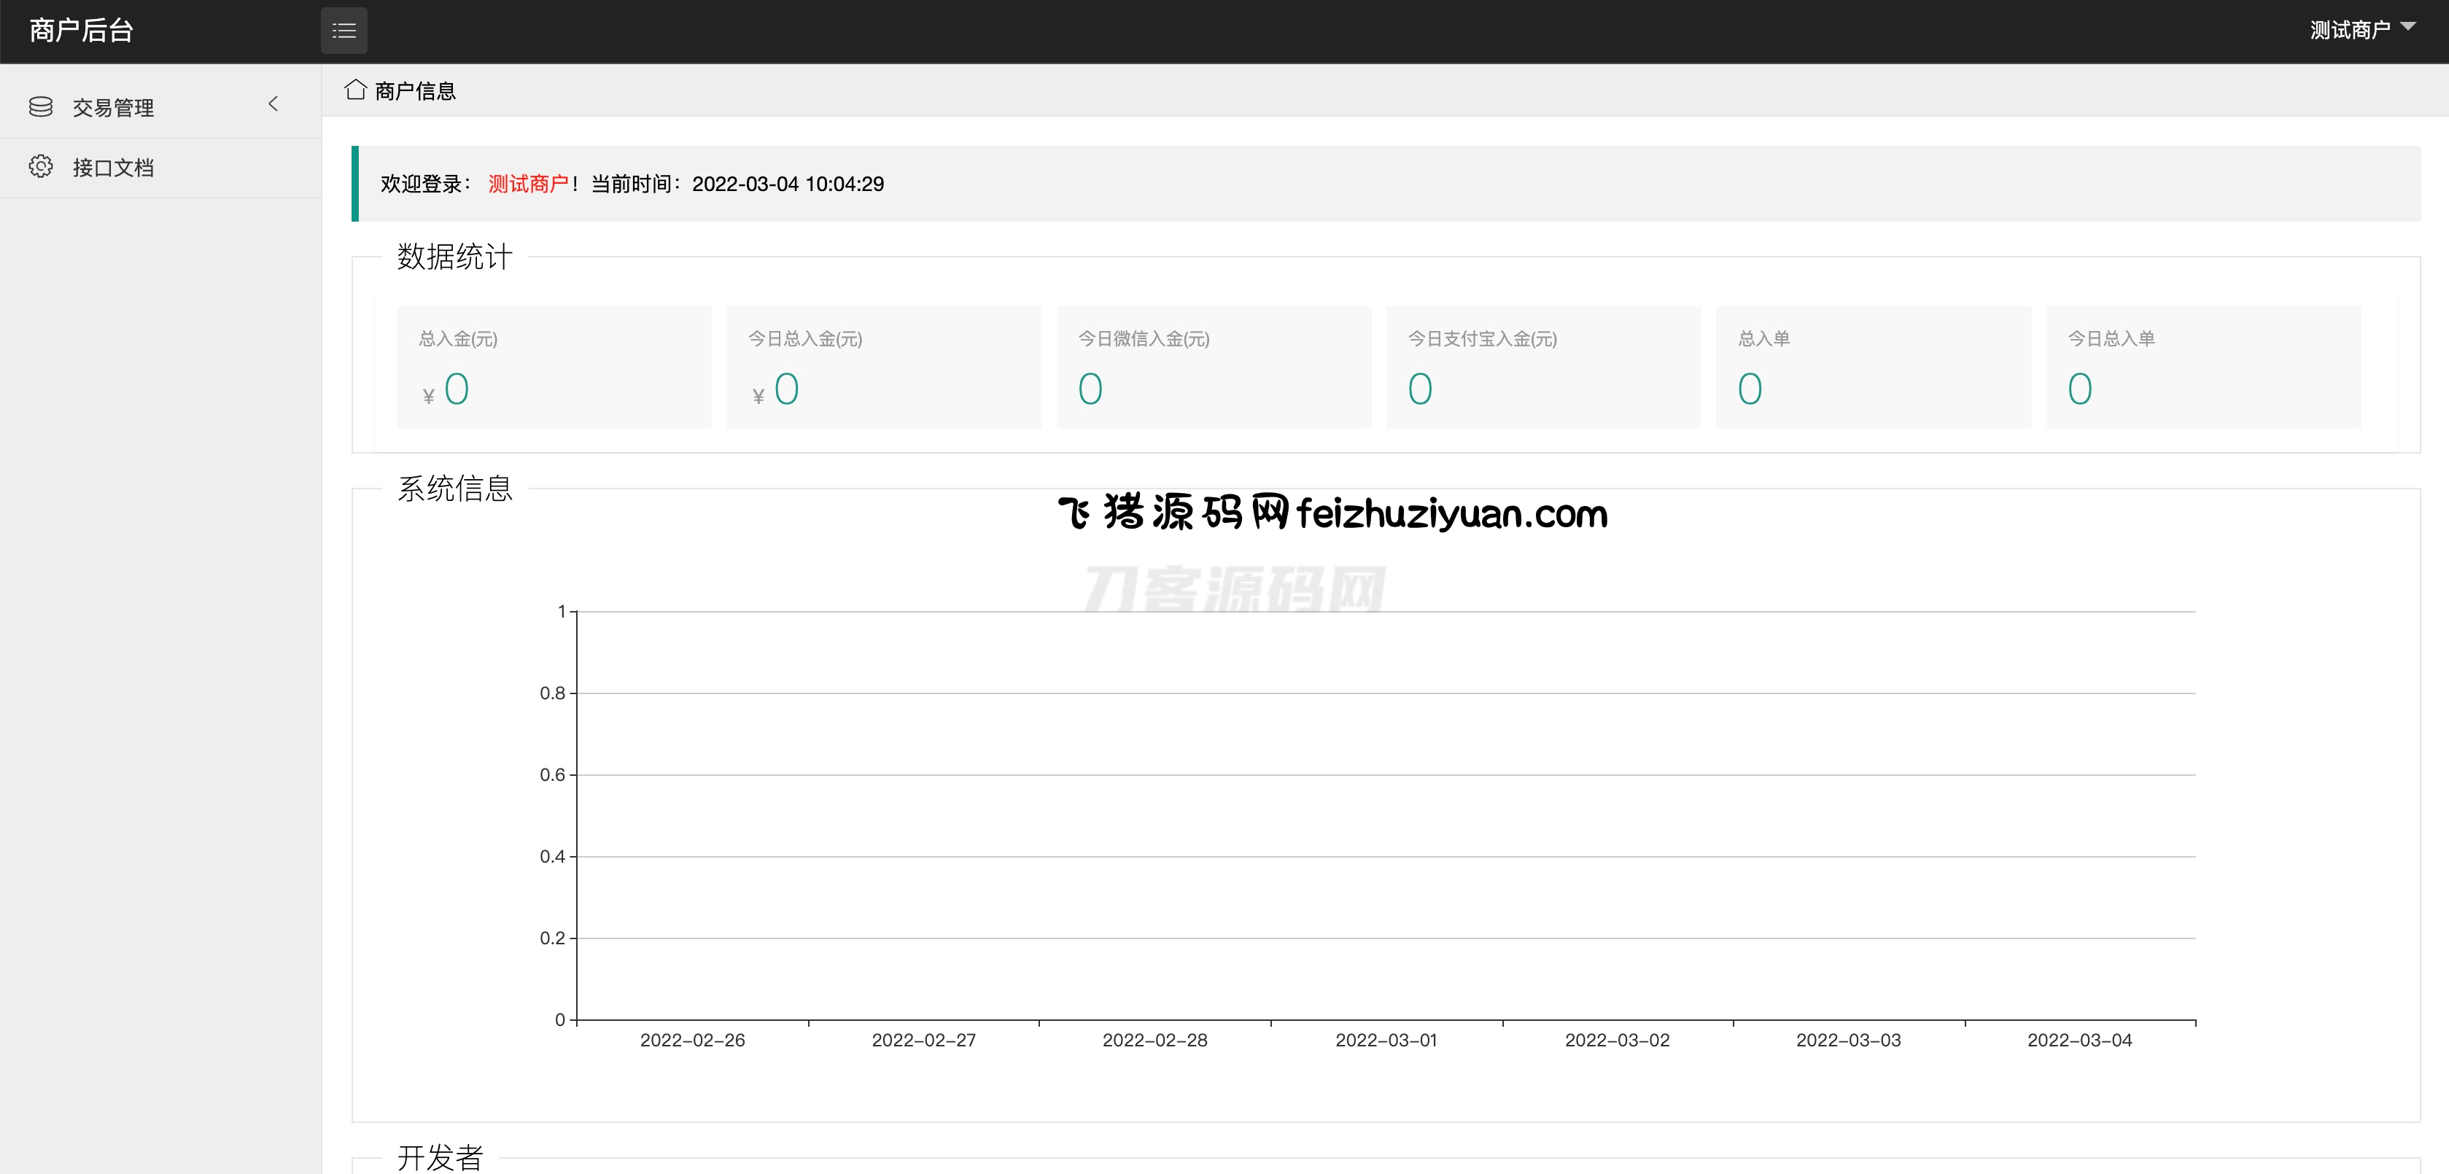
Task: Click the 总入单 statistic card
Action: tap(1873, 367)
